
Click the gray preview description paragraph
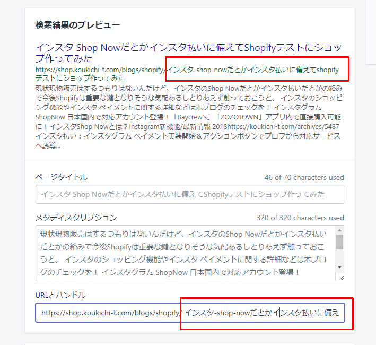click(x=189, y=117)
